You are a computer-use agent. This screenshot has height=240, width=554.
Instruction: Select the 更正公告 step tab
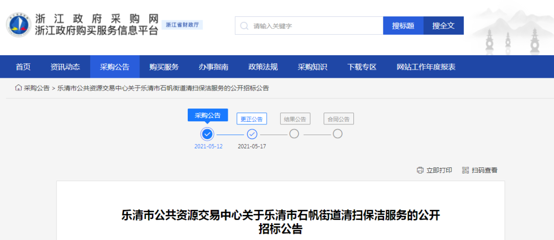coord(252,119)
